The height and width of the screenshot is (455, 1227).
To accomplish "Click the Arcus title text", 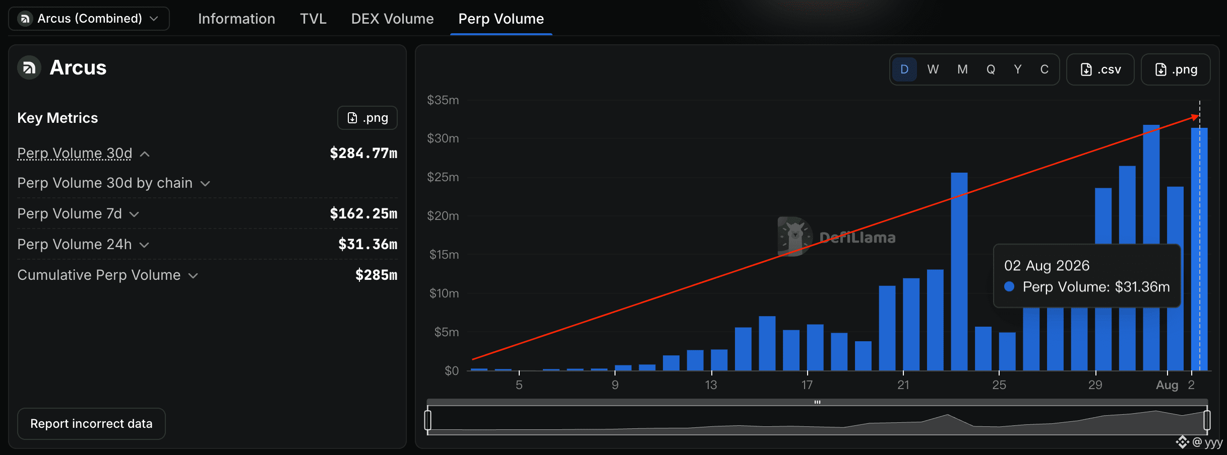I will click(x=78, y=67).
